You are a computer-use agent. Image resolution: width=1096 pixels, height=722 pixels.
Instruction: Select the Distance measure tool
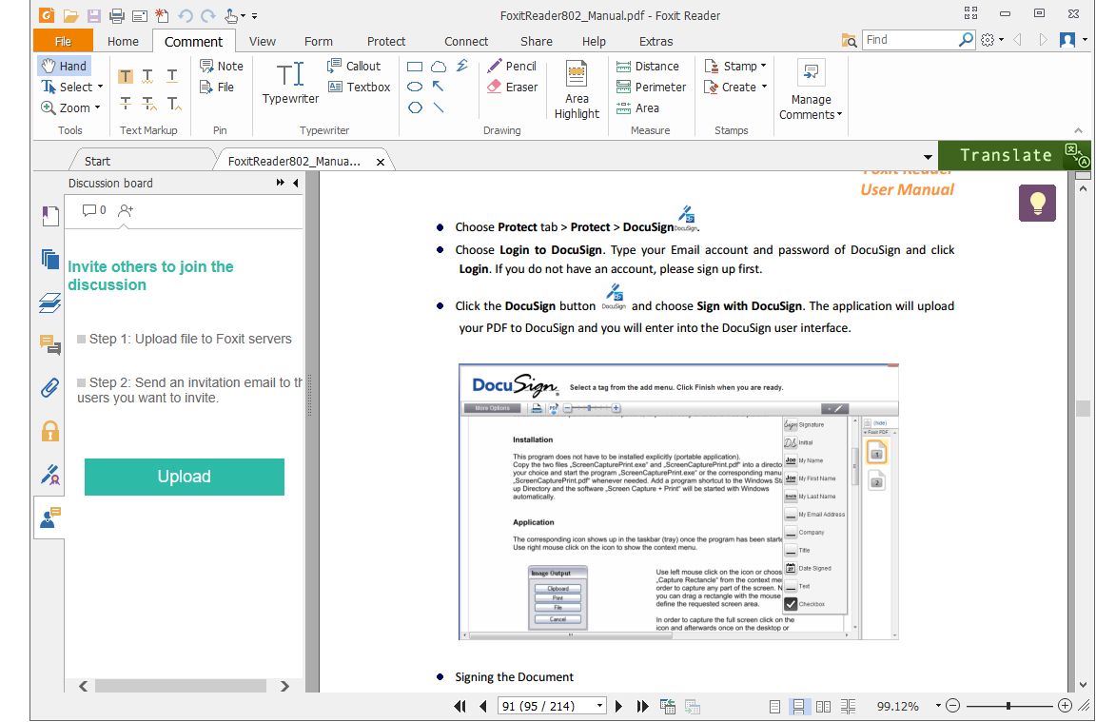647,66
